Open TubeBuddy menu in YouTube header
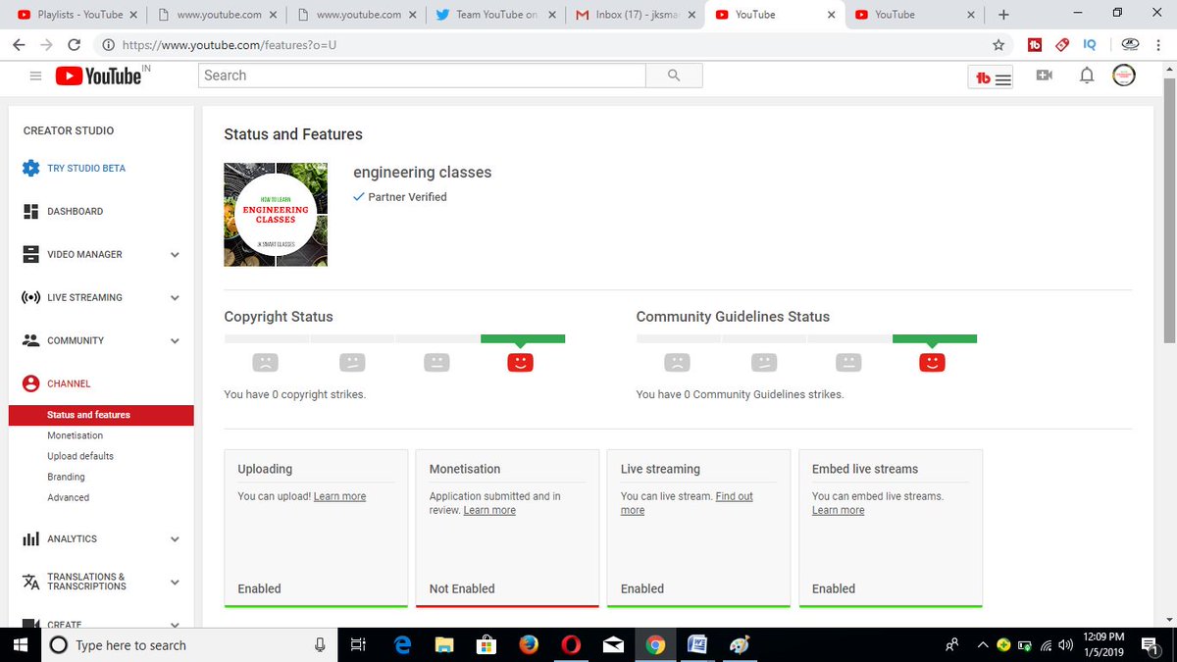 993,77
